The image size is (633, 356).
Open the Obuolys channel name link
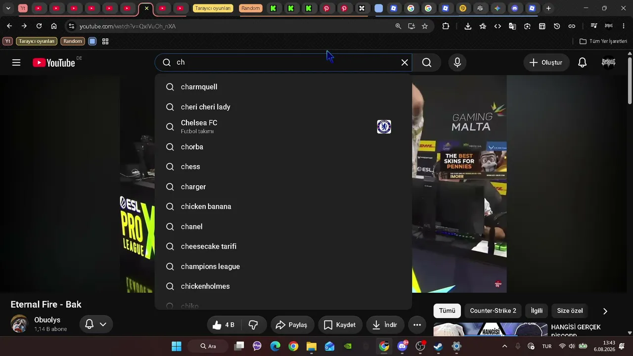pyautogui.click(x=47, y=320)
